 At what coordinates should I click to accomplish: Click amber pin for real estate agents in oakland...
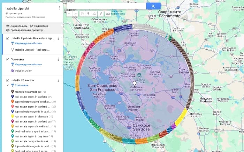click(x=13, y=126)
